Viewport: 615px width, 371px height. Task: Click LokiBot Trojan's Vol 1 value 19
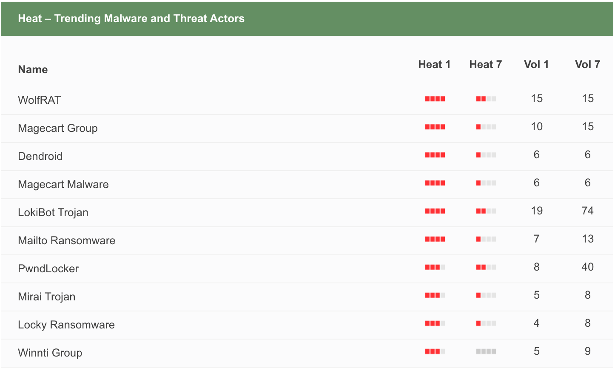pyautogui.click(x=537, y=211)
